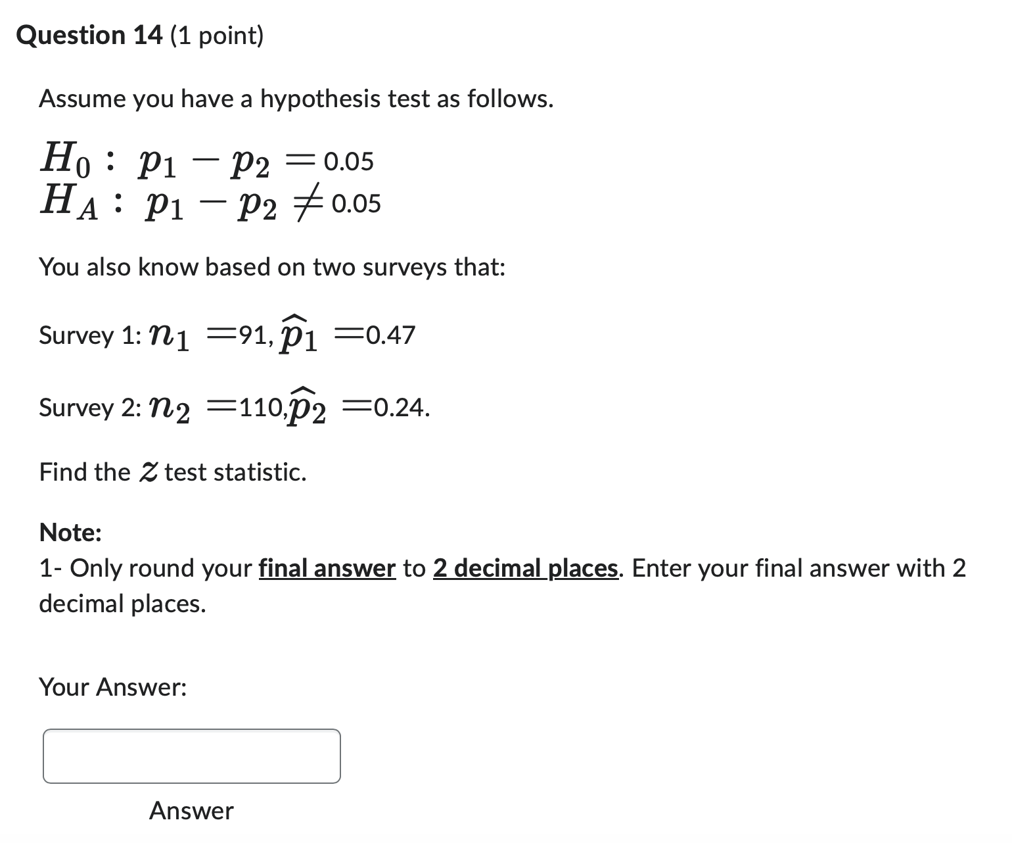Select the Question 14 heading
1012x843 pixels.
pyautogui.click(x=89, y=35)
